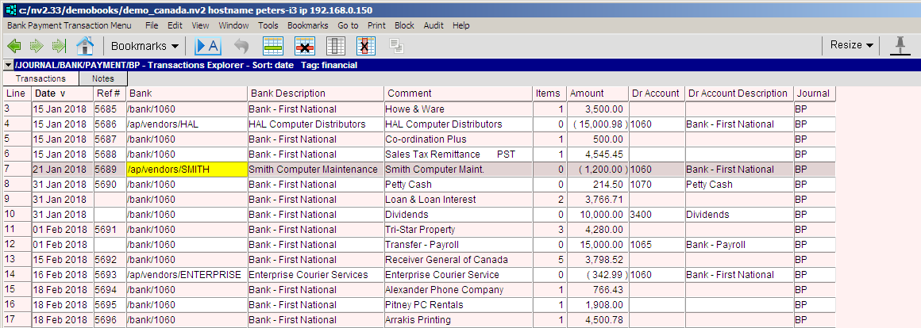Click the Amount column header
921x328 pixels.
587,93
